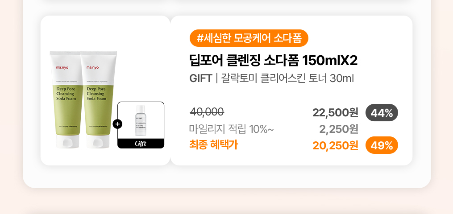Click the gray 44% discount badge

382,113
